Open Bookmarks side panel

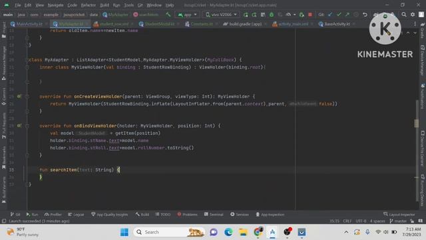click(x=4, y=157)
